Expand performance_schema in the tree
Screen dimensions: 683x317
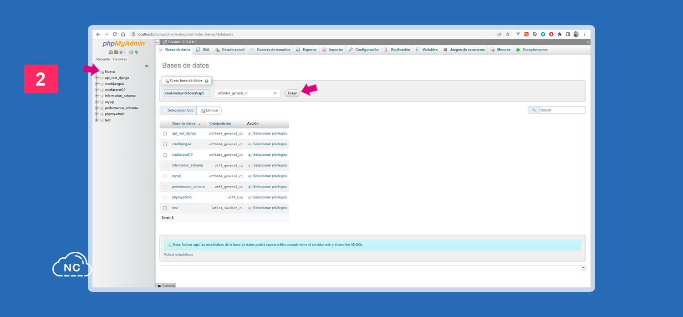point(97,108)
